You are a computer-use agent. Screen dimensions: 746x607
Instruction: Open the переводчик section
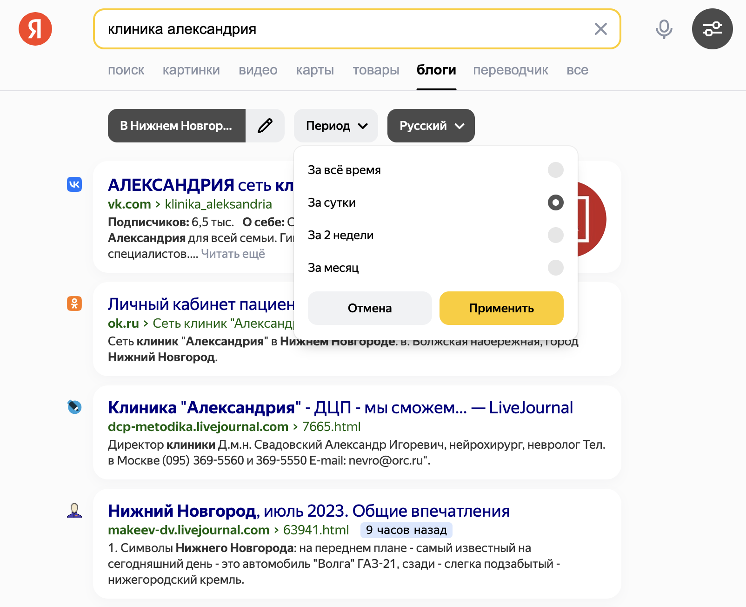pos(510,70)
